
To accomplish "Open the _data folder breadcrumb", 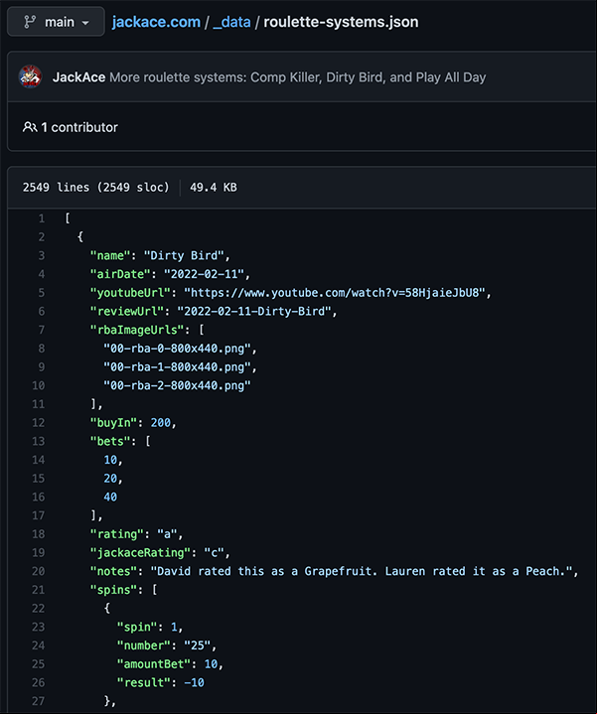I will click(231, 22).
